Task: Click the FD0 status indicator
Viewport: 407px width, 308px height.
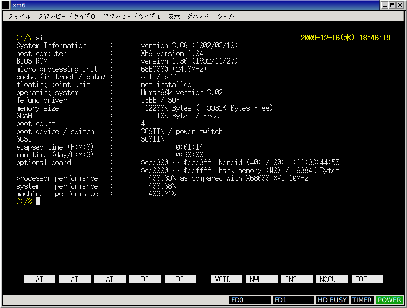Action: 250,300
